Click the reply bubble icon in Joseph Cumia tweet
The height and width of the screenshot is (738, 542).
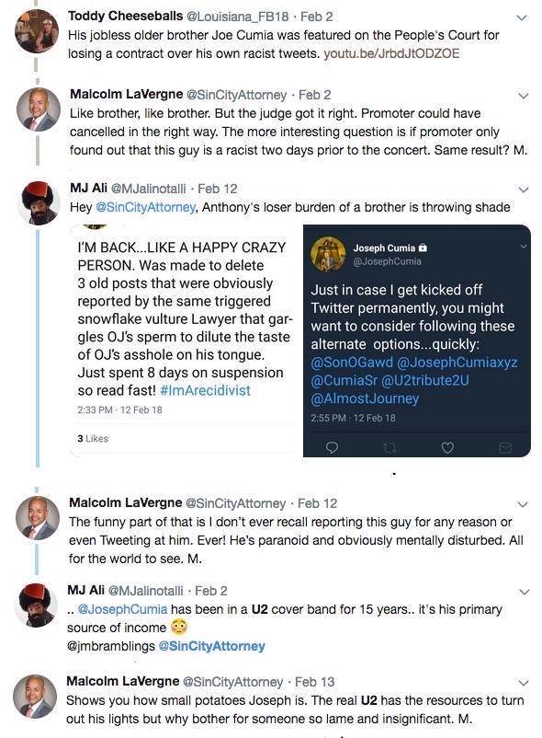point(332,446)
